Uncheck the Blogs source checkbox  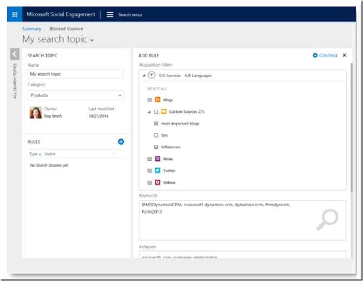(150, 100)
